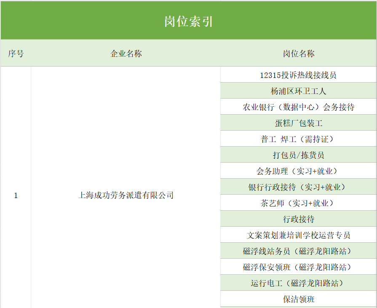Viewport: 377px width, 308px height.
Task: Select the 岗位名称 column header
Action: pos(298,54)
